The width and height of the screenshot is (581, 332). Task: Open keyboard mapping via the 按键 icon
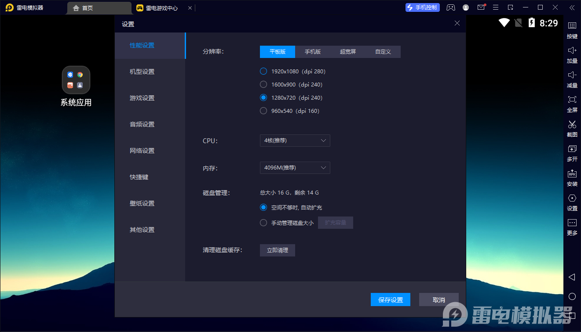pyautogui.click(x=572, y=31)
